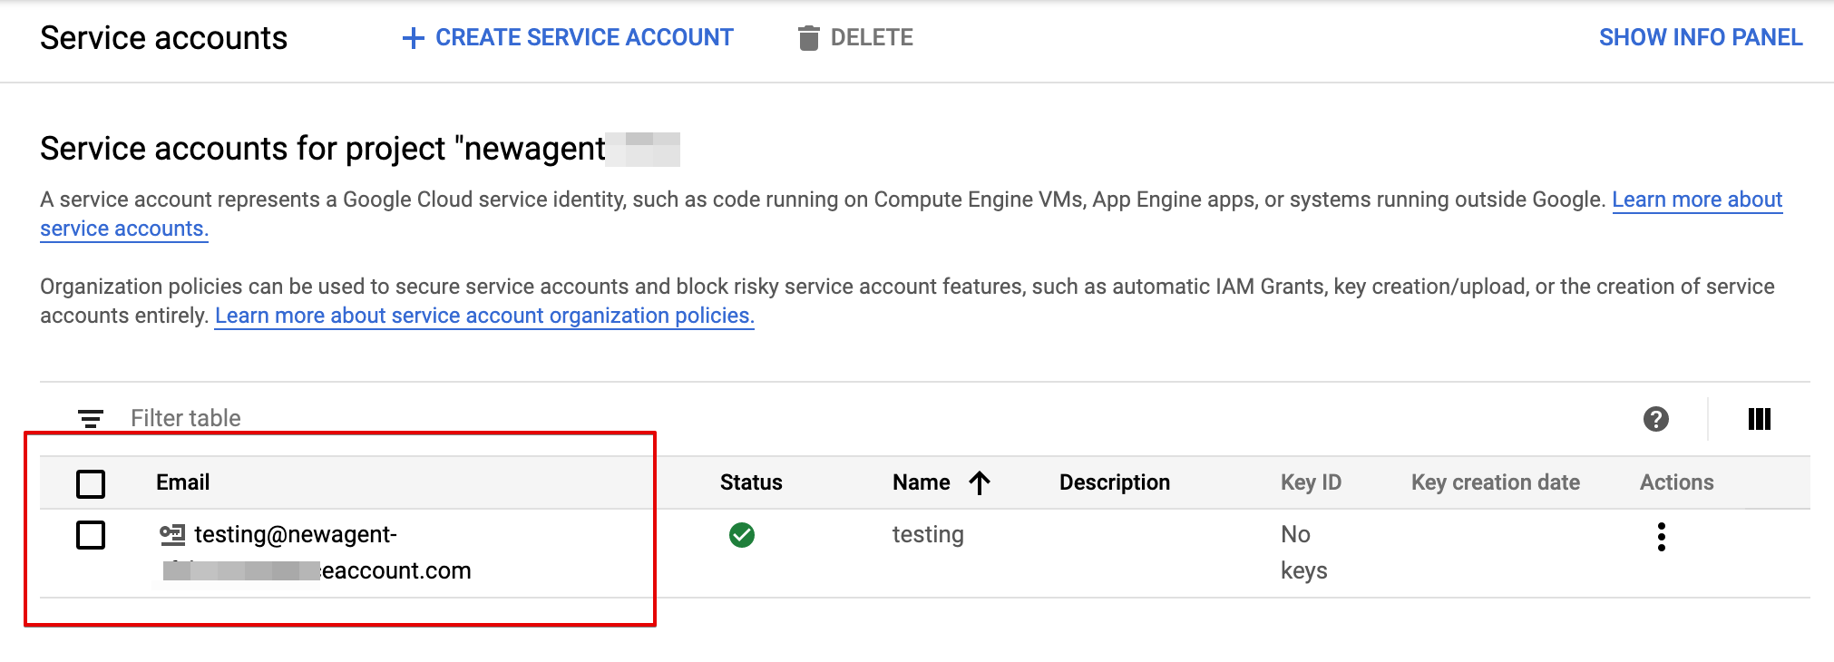This screenshot has width=1834, height=662.
Task: Click the plus icon for Create Service Account
Action: (x=413, y=38)
